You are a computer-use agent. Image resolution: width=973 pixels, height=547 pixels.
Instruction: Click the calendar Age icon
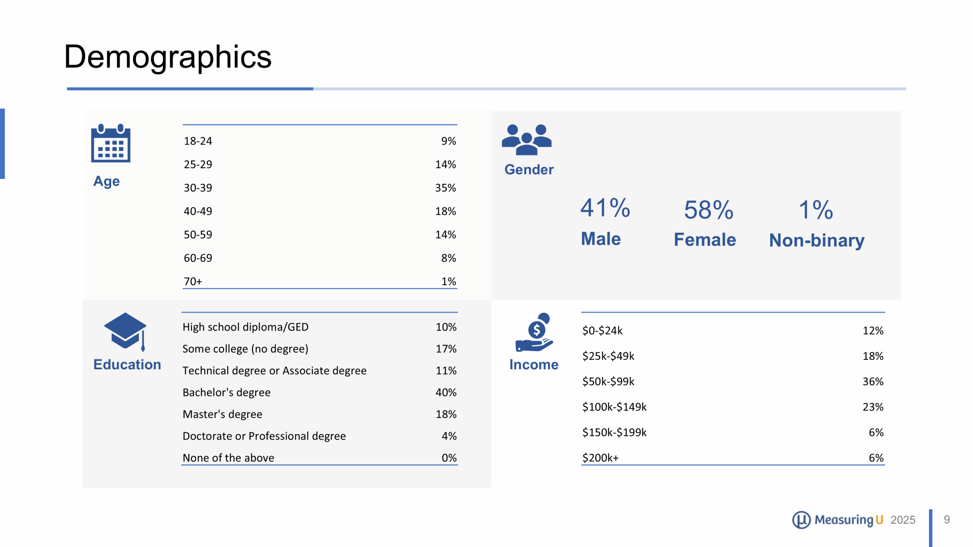pos(111,143)
